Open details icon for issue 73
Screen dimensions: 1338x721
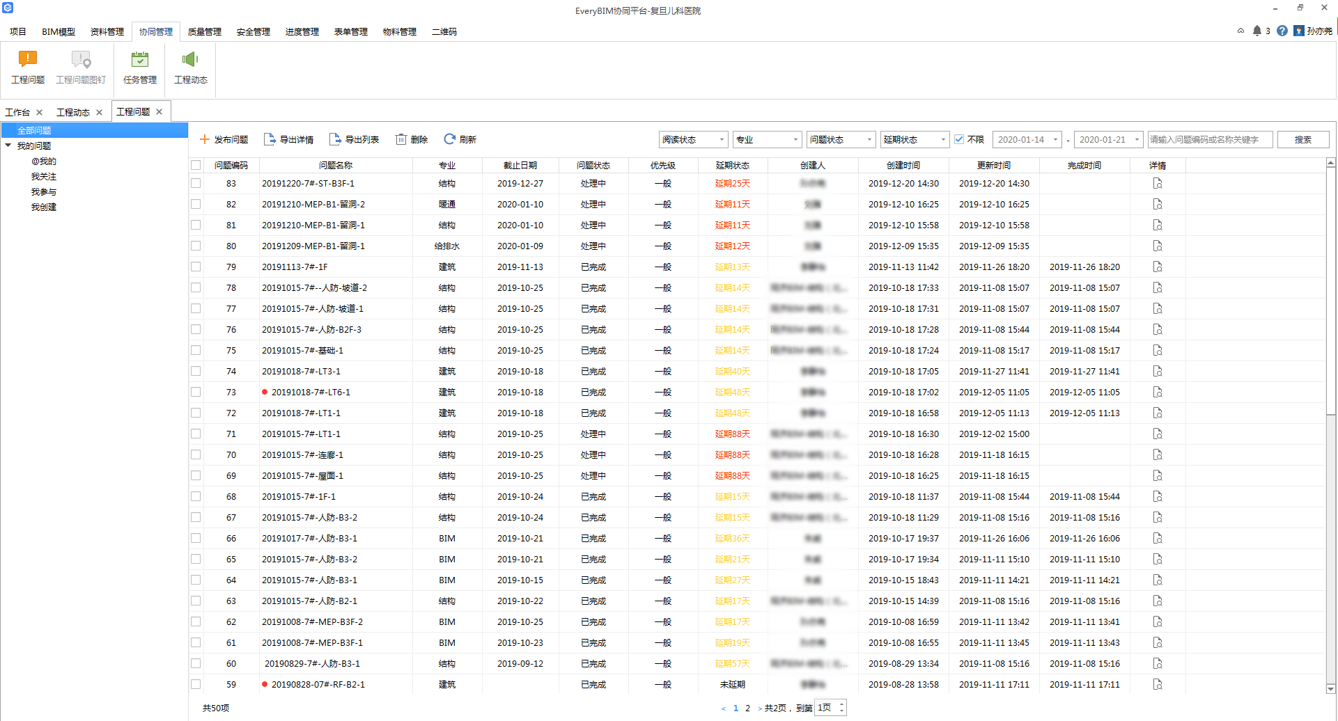pos(1158,392)
